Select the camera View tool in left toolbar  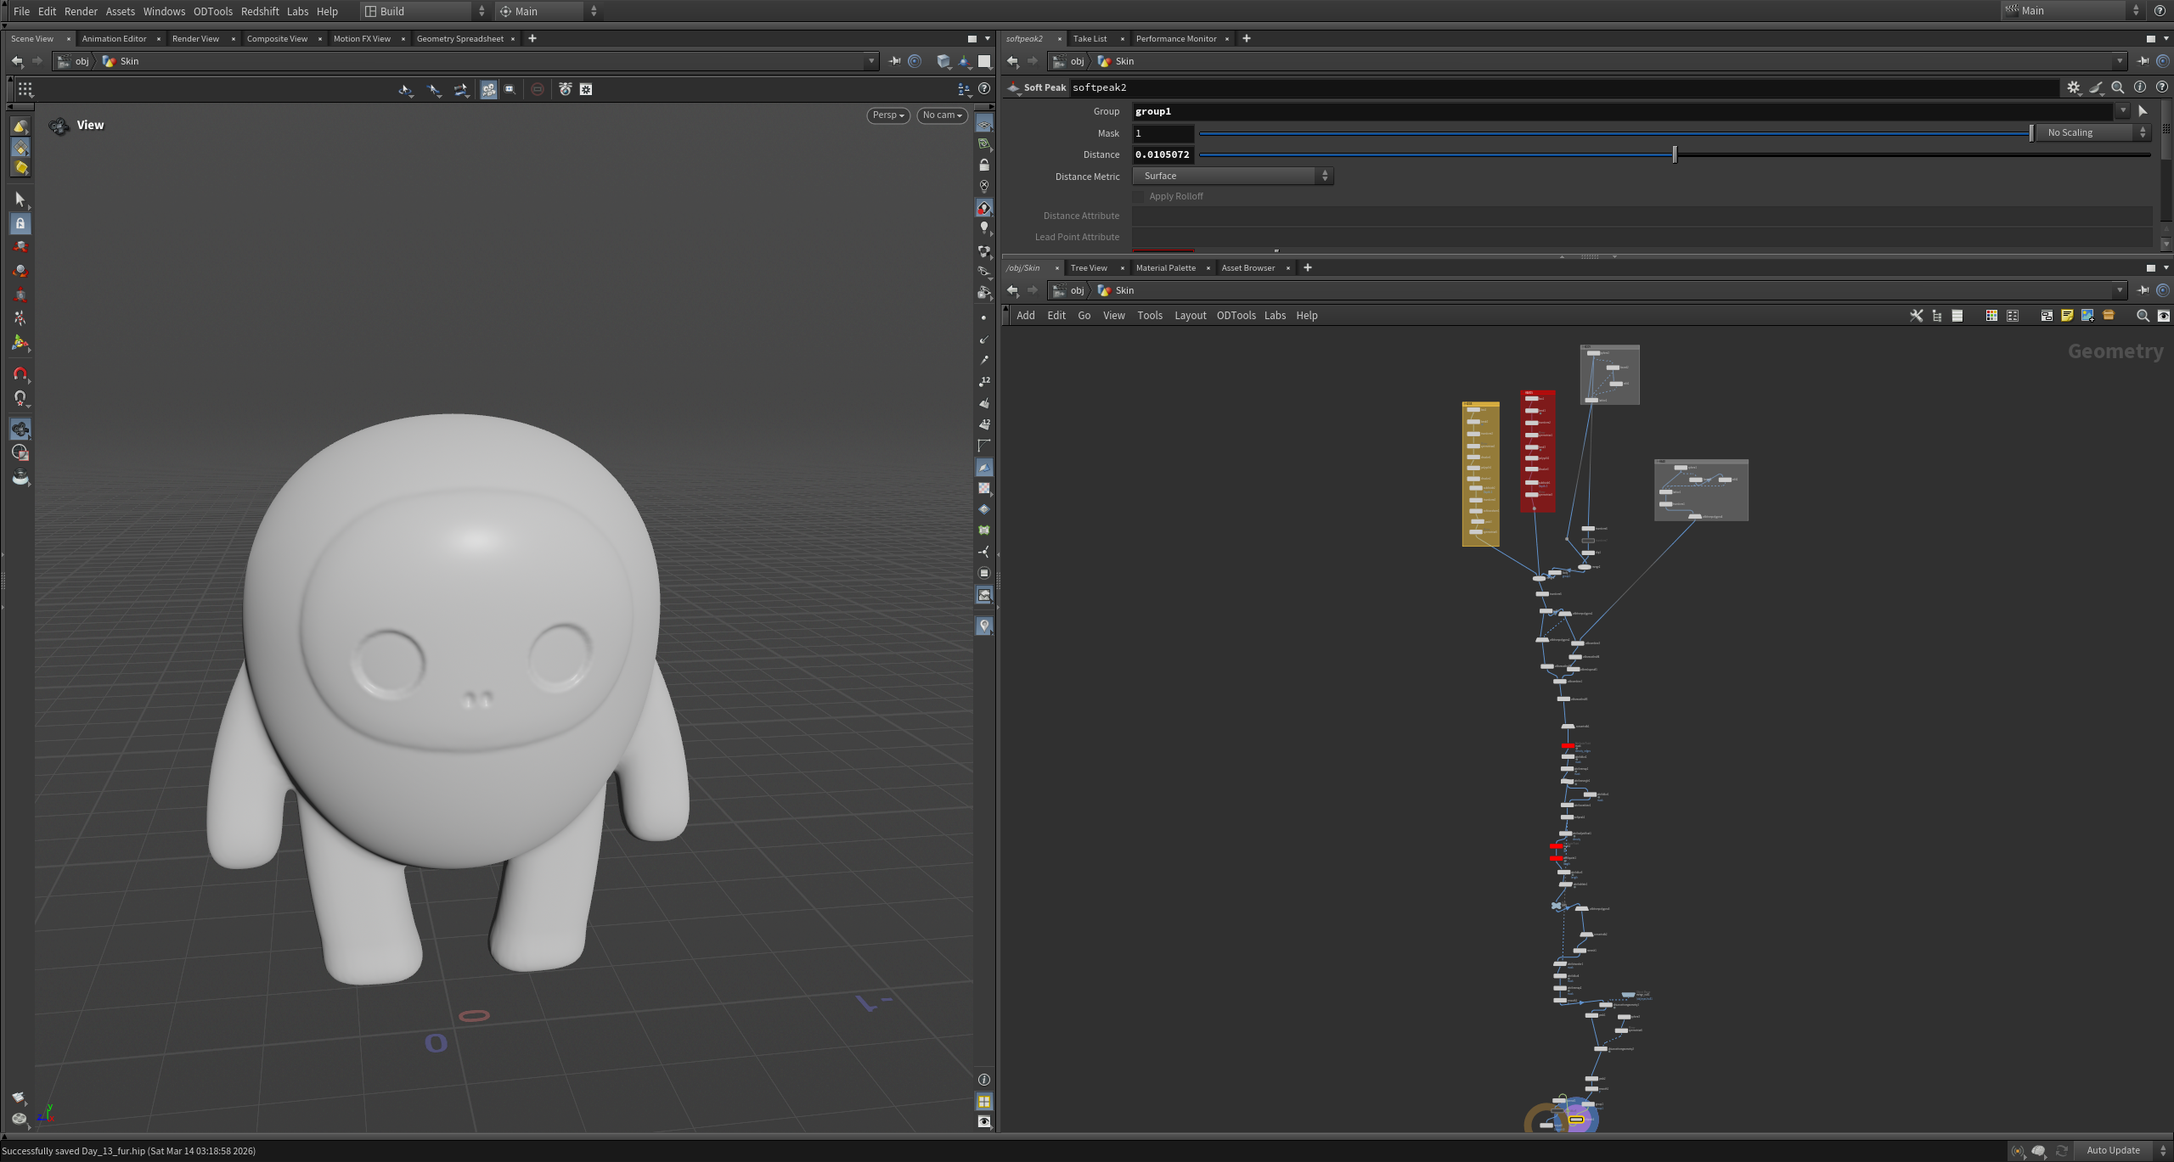(x=20, y=429)
